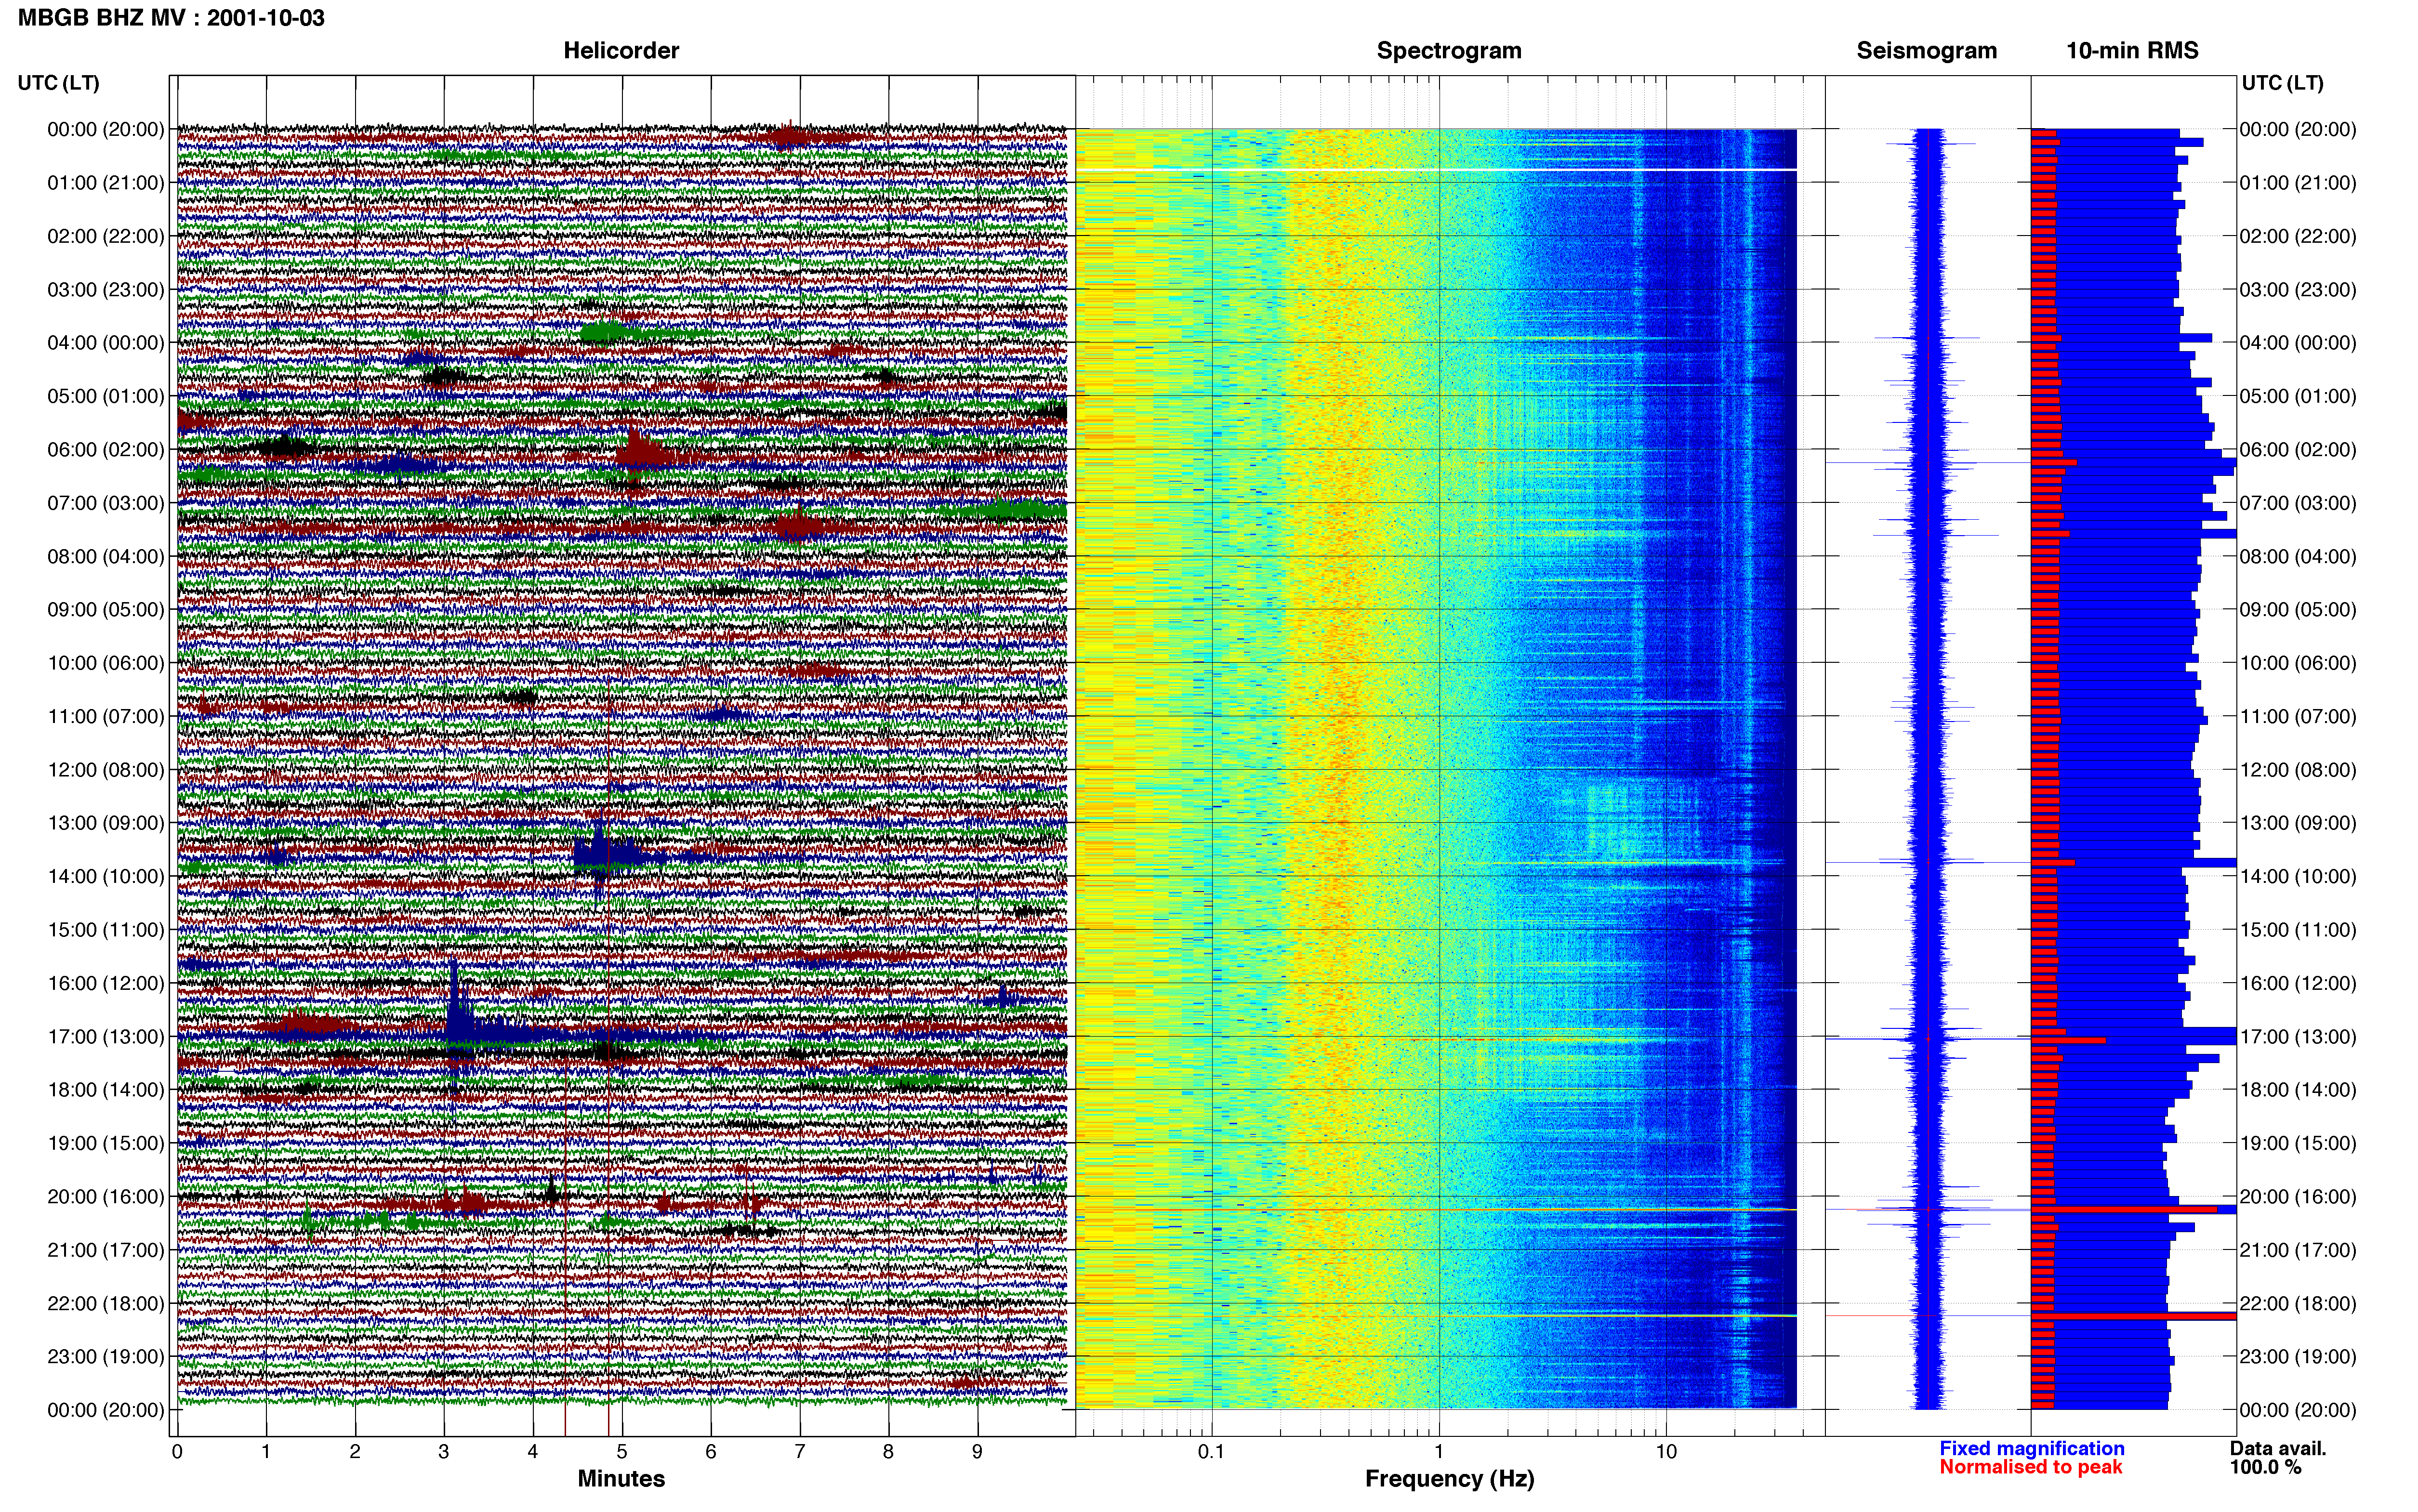Click the plot title "MBGB BHZ MV : 2001-10-03"

(x=171, y=18)
